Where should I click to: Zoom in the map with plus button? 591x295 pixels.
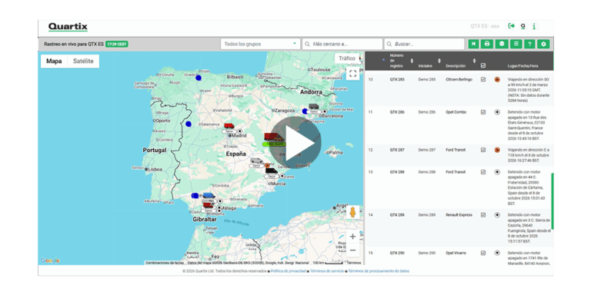(352, 237)
